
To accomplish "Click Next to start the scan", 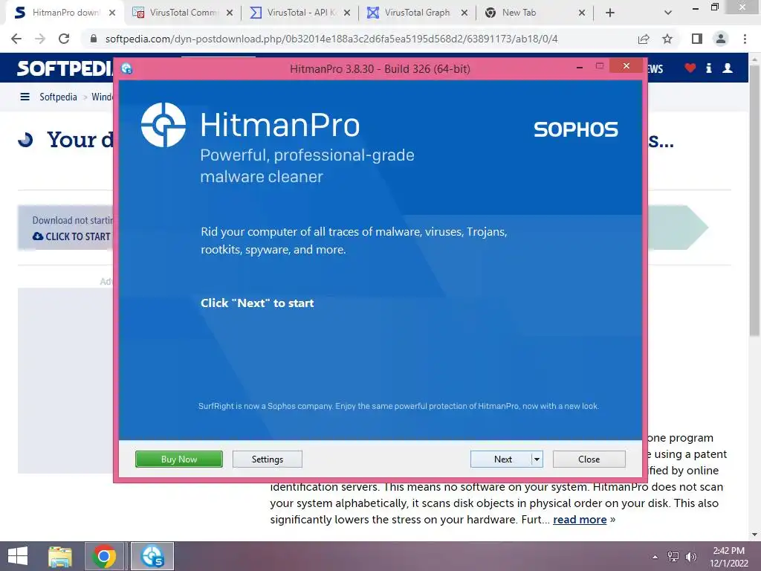I will click(501, 459).
